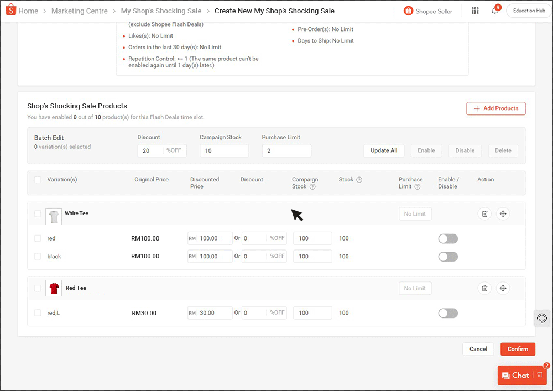Open the Chat panel
This screenshot has width=553, height=391.
pos(519,375)
